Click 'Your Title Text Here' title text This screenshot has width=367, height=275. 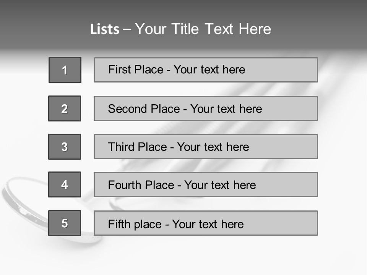[x=203, y=29]
